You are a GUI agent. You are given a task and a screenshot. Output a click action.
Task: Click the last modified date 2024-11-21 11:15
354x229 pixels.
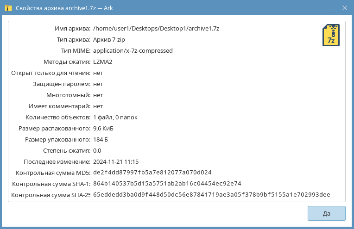[x=116, y=161]
